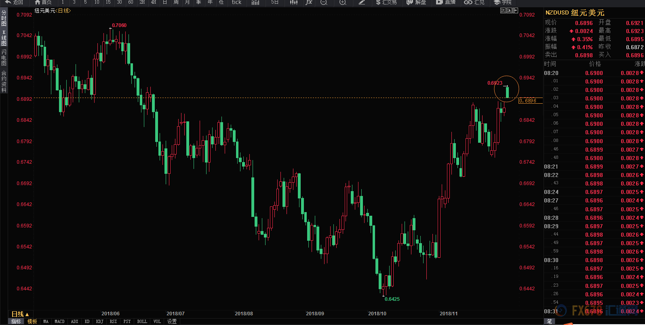Switch to 分时图 intraday chart tab
Image resolution: width=645 pixels, height=325 pixels.
point(4,18)
